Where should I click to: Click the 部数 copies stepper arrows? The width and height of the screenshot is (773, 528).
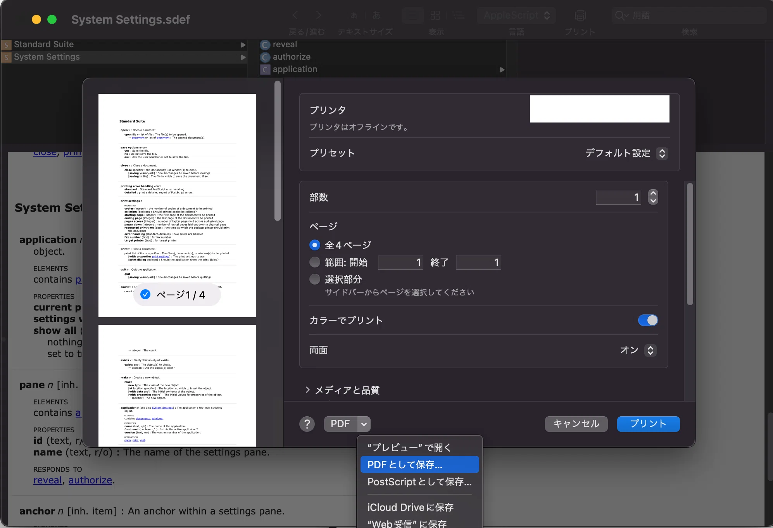tap(653, 197)
